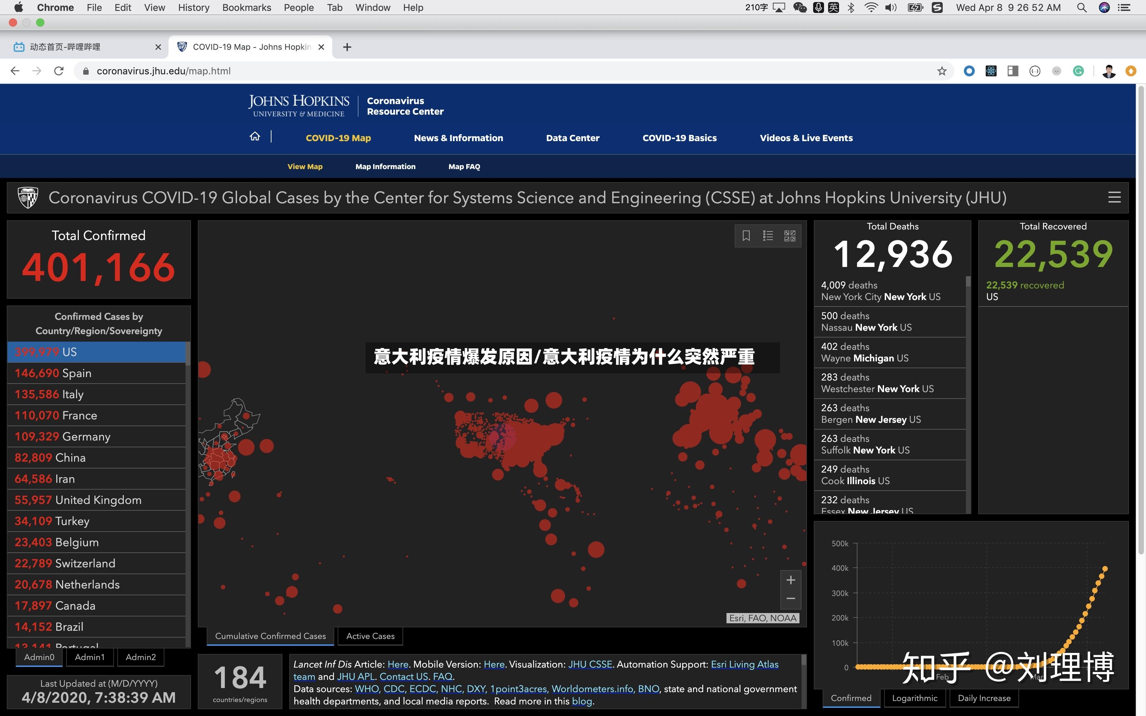
Task: Zoom out the map with minus button
Action: [791, 599]
